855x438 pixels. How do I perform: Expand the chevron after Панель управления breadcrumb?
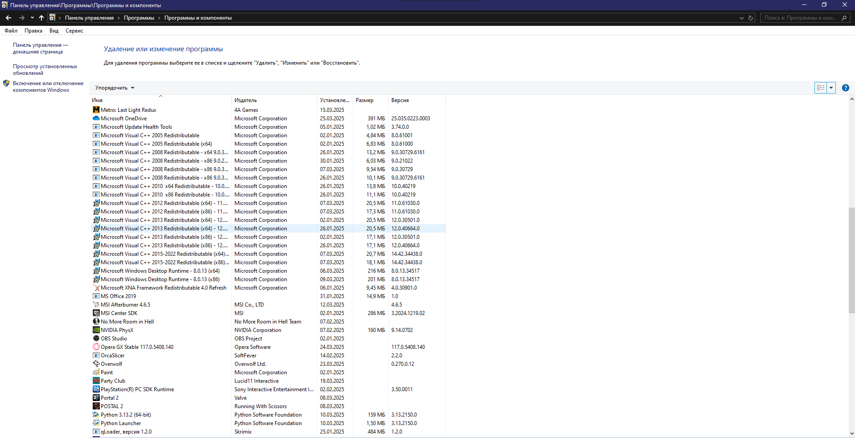click(x=119, y=18)
